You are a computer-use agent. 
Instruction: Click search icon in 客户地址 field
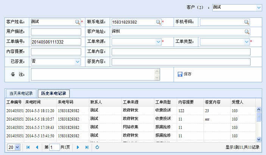point(246,32)
